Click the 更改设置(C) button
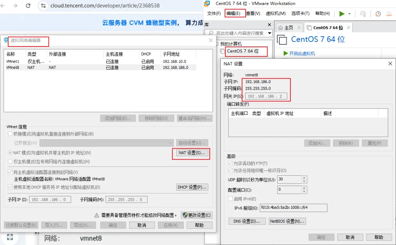 pos(197,215)
